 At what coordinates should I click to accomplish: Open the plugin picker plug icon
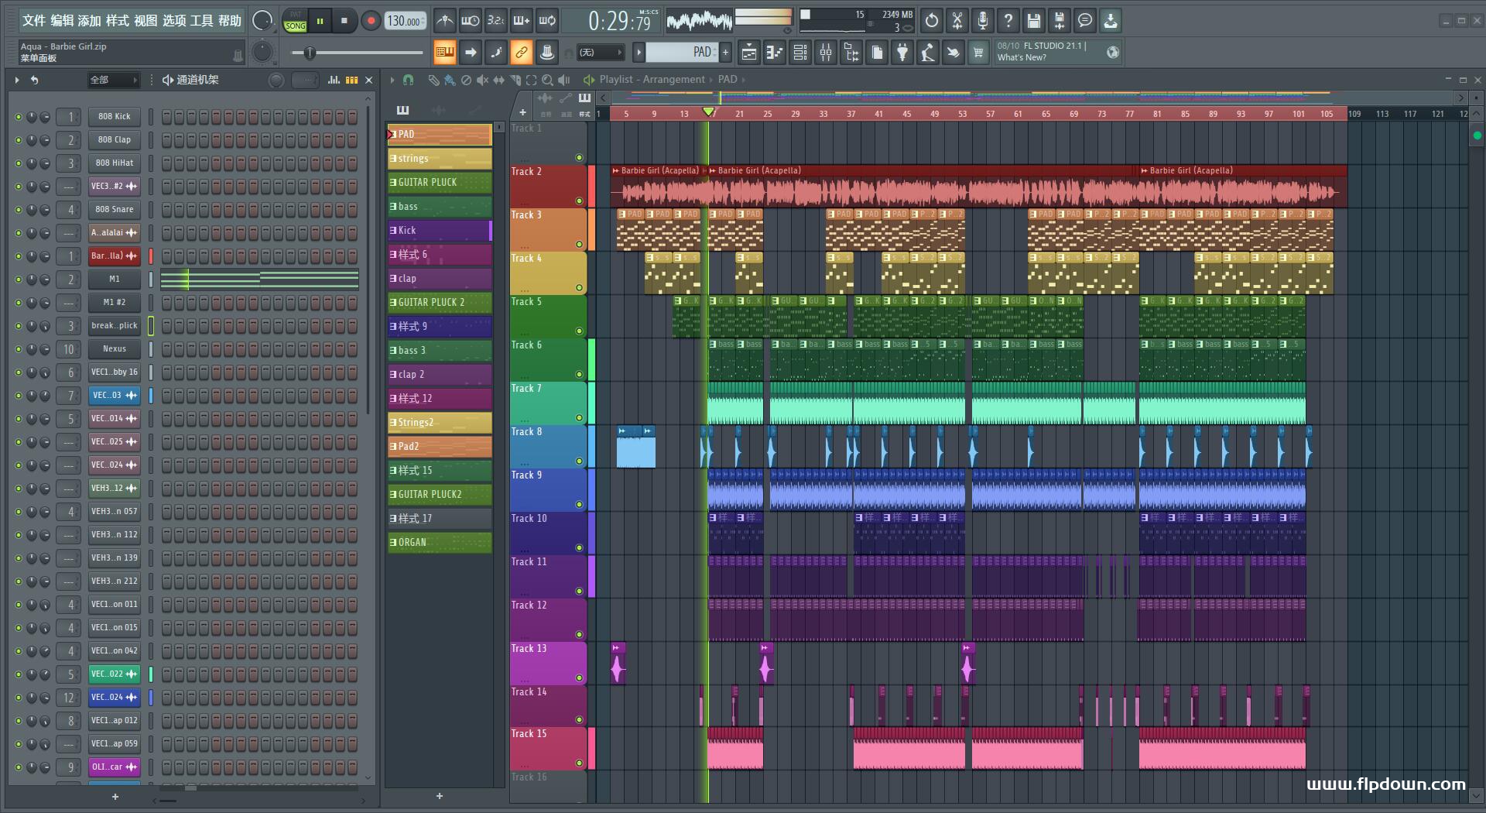click(x=902, y=52)
